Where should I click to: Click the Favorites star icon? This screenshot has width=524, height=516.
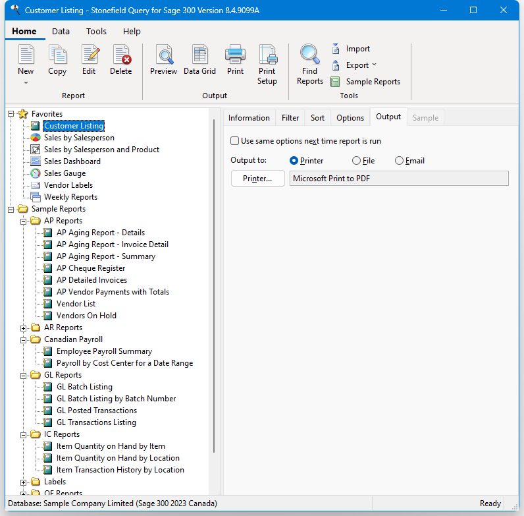23,114
